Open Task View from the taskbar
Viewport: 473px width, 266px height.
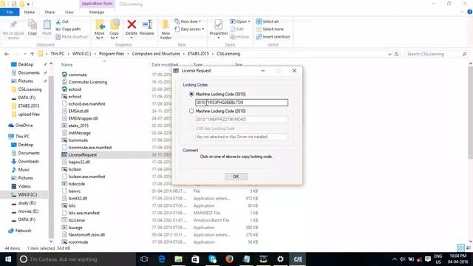[144, 259]
